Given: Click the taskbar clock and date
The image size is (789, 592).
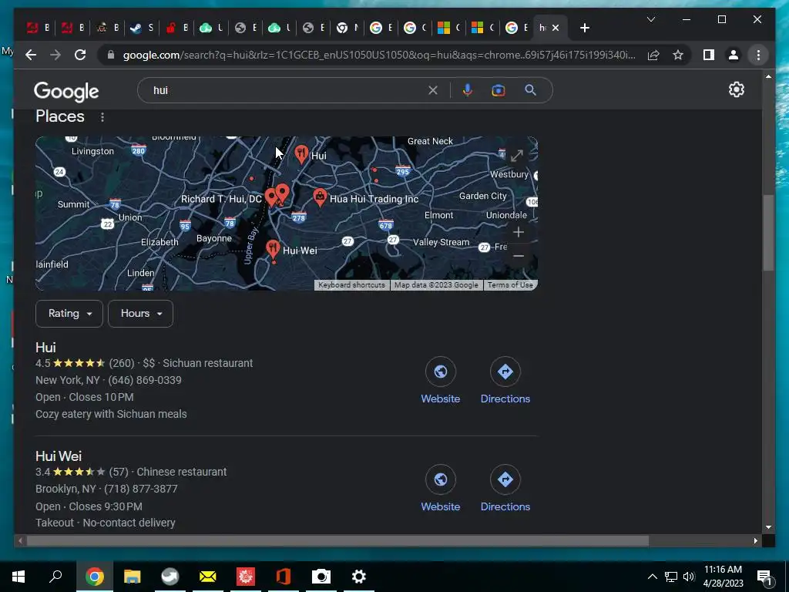Looking at the screenshot, I should (723, 577).
